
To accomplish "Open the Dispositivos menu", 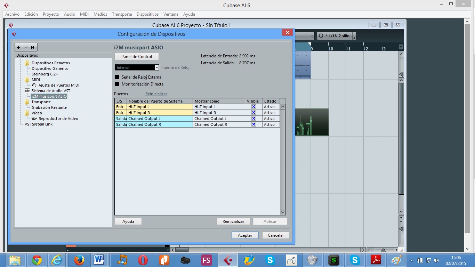I will (x=147, y=14).
